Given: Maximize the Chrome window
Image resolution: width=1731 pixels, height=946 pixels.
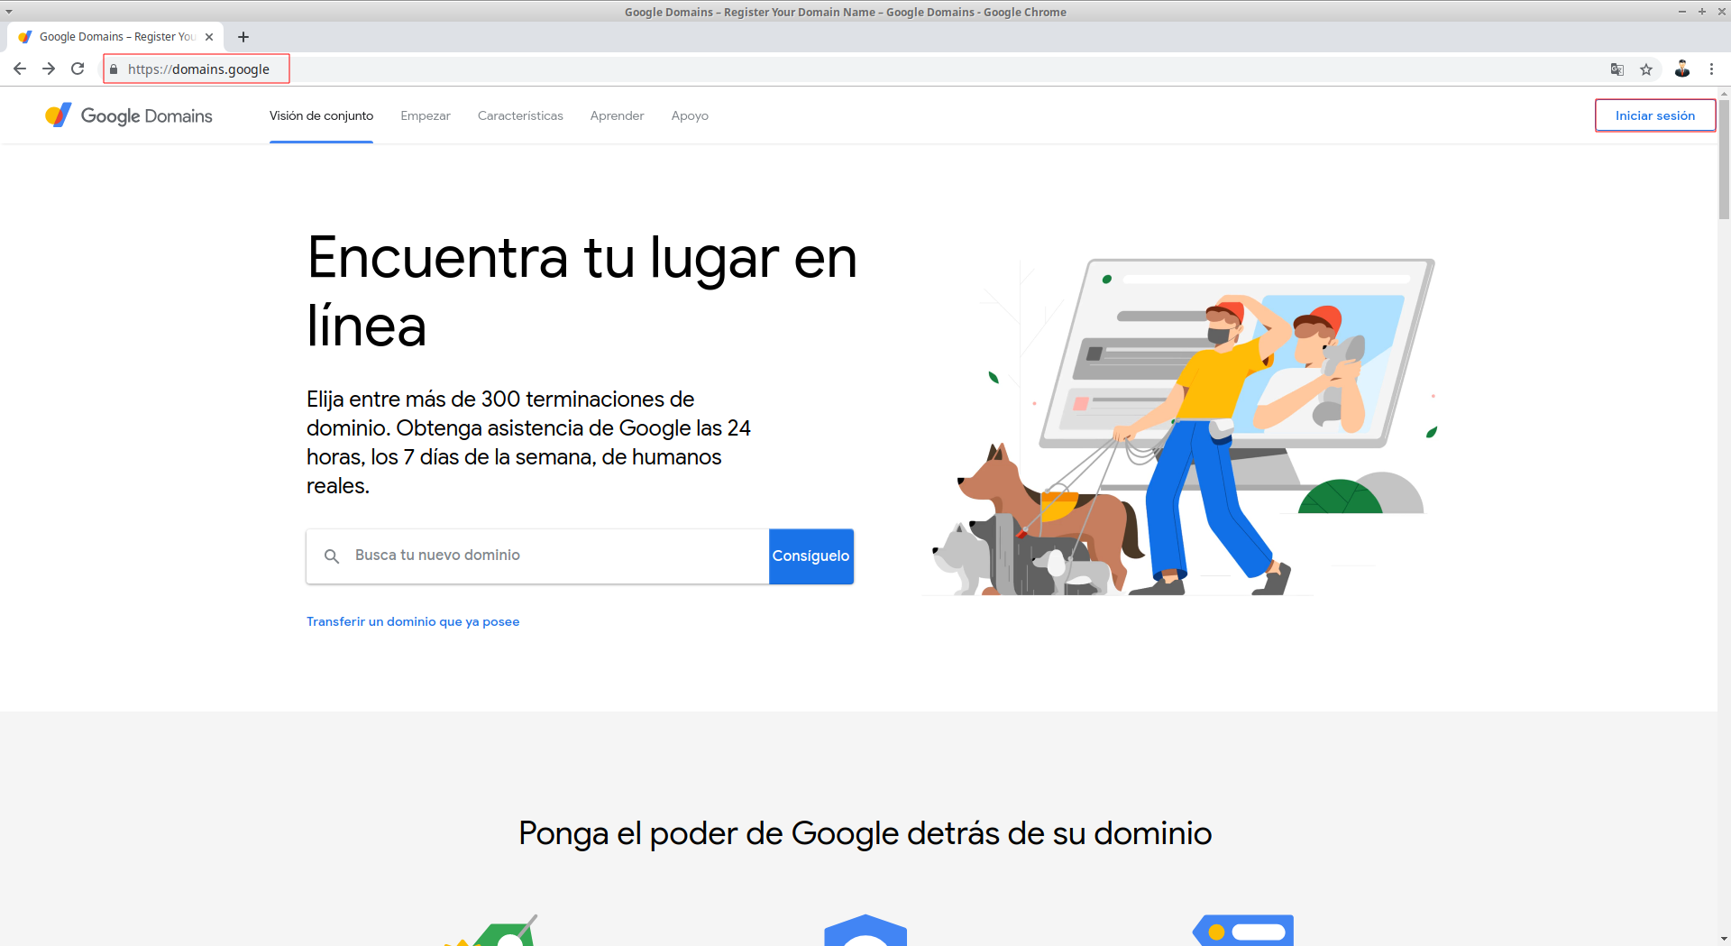Looking at the screenshot, I should [1701, 12].
